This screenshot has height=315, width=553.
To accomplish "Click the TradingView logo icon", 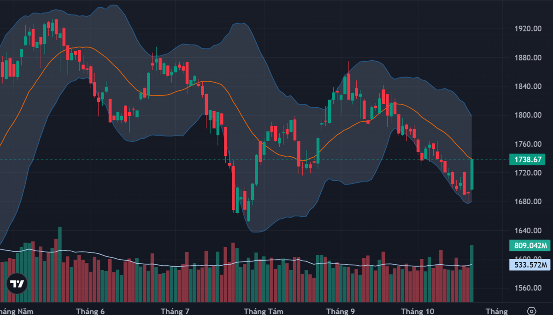I will point(17,285).
